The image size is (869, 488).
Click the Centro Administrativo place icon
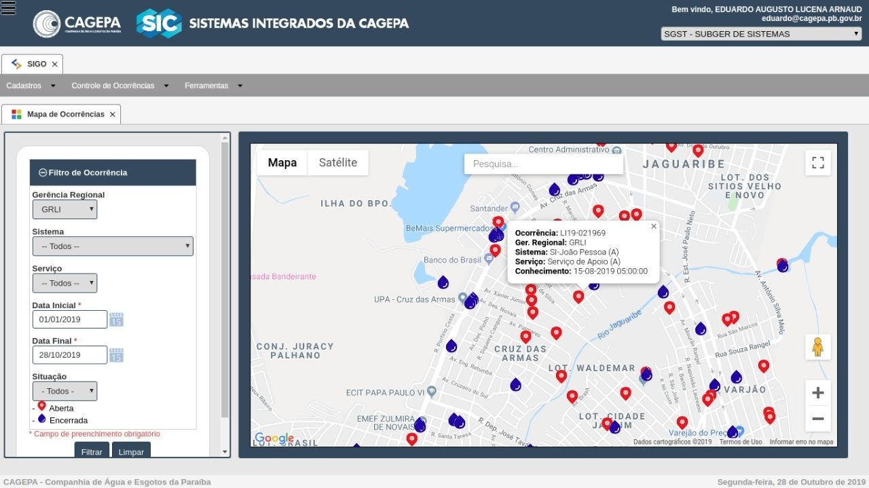pyautogui.click(x=616, y=150)
